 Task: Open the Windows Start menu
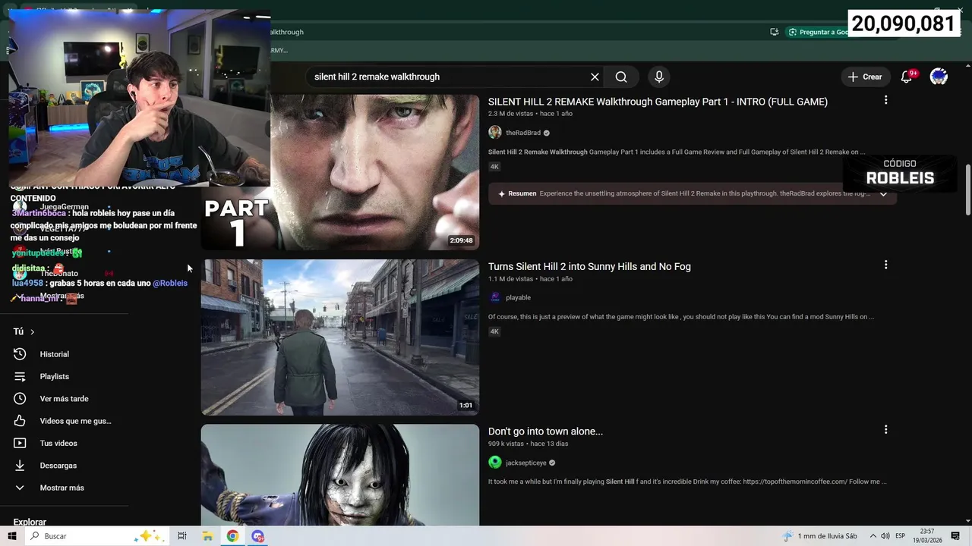11,536
